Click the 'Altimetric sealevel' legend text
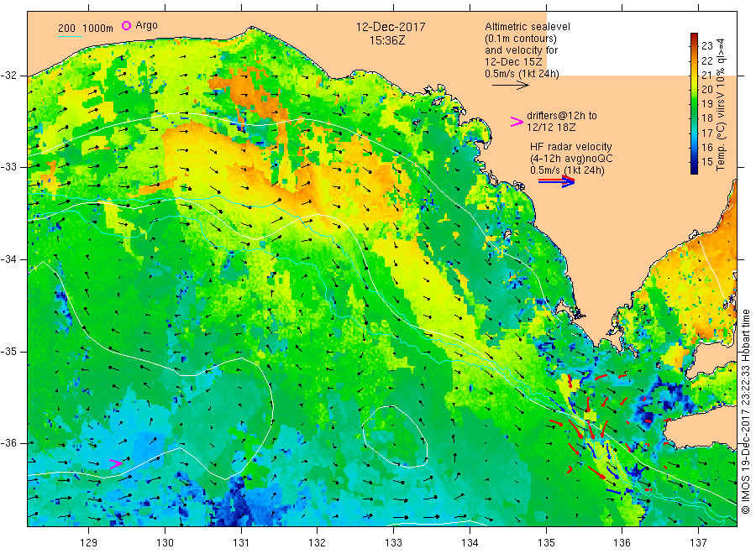Image resolution: width=756 pixels, height=554 pixels. tap(528, 27)
